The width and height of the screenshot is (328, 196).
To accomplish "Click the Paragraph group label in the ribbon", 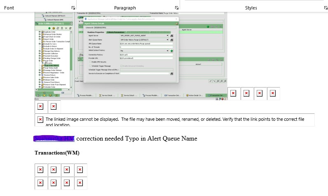I will [x=125, y=8].
